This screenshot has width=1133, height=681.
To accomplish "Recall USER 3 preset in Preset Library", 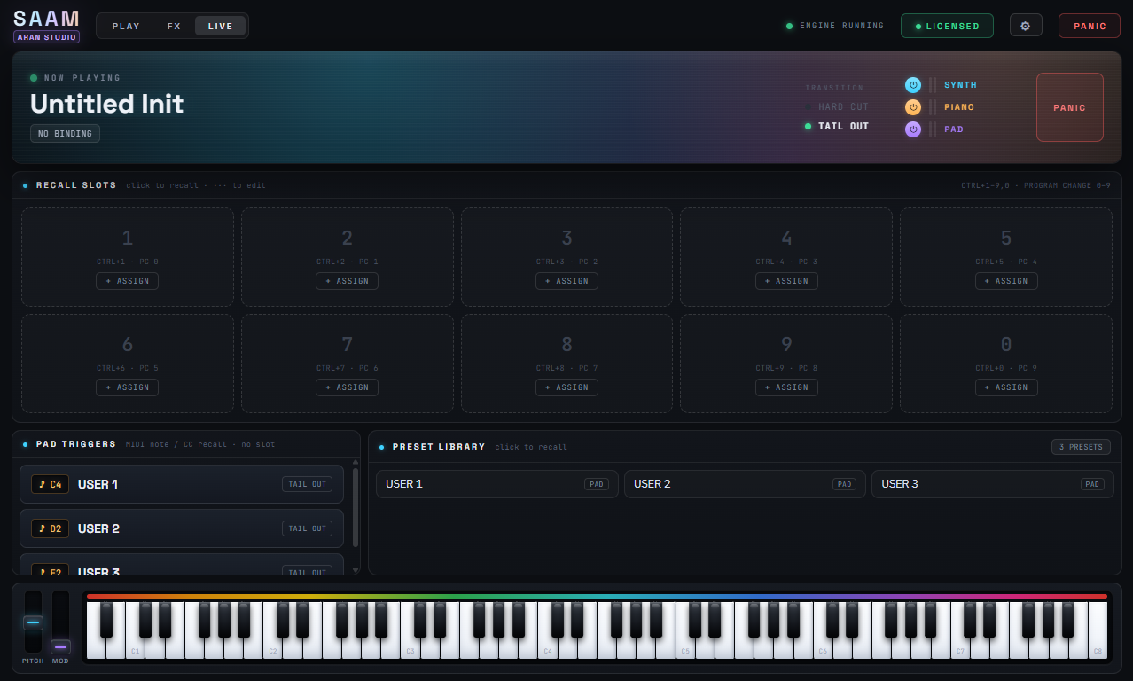I will click(x=993, y=484).
